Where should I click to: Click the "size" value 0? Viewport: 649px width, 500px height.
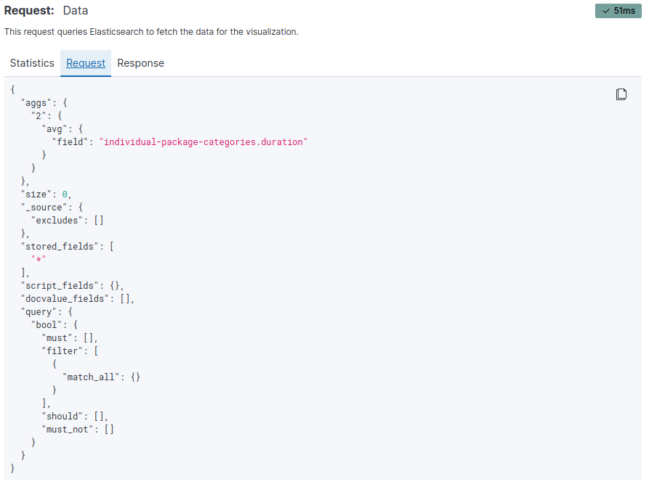tap(65, 194)
